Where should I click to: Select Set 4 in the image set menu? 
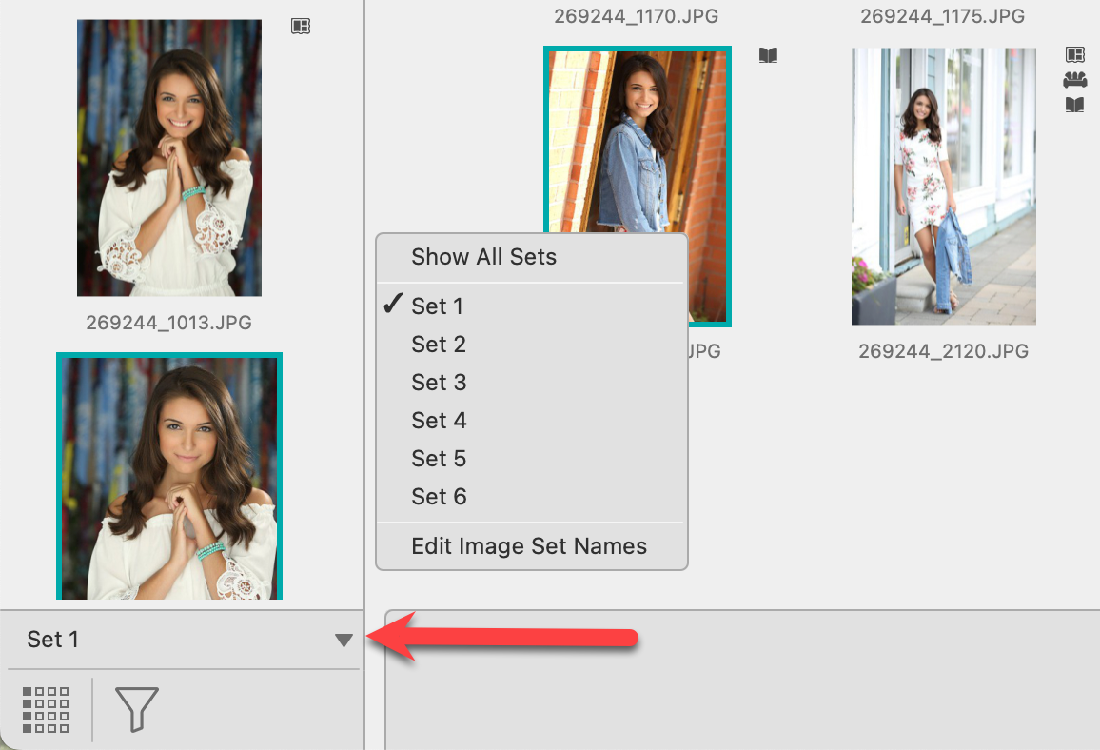pos(439,421)
